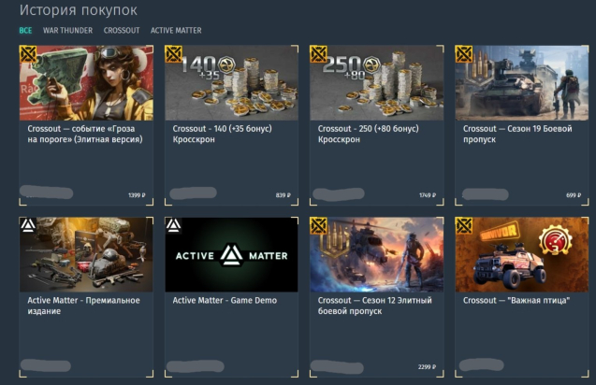Click Crossout badge icon on 140 Кросскрон card
This screenshot has width=596, height=385.
pyautogui.click(x=173, y=54)
